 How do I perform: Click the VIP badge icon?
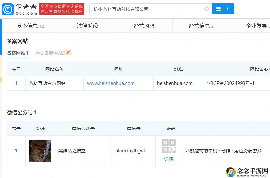coord(69,53)
